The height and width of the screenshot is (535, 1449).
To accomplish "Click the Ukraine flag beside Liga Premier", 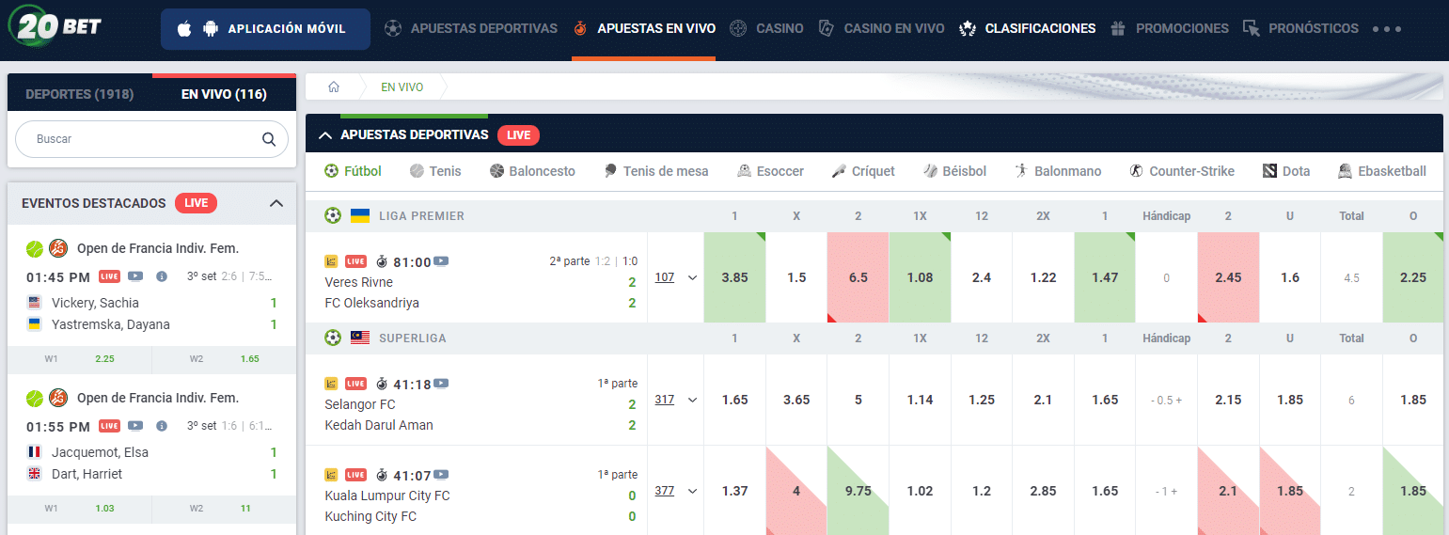I will (x=359, y=215).
